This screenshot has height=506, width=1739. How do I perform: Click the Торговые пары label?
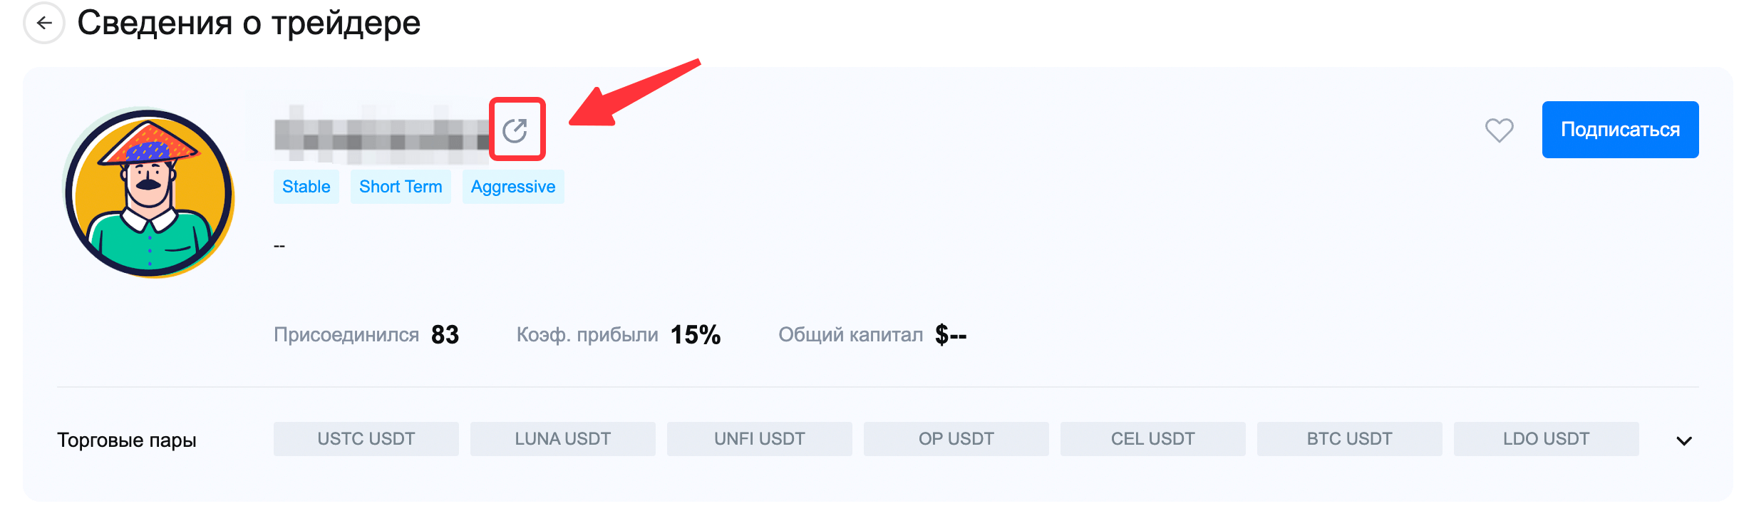127,440
